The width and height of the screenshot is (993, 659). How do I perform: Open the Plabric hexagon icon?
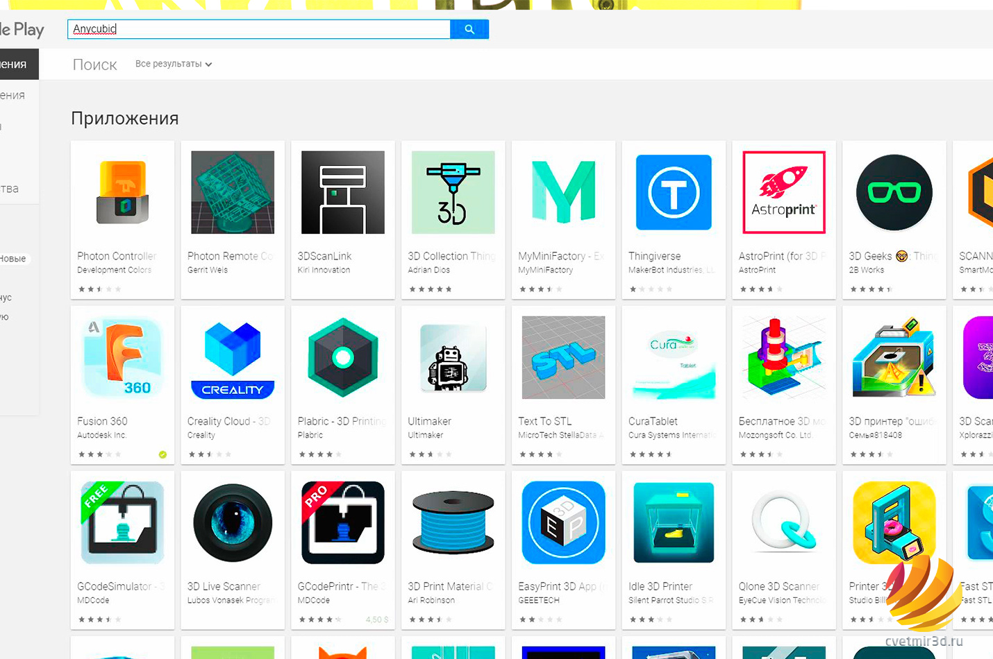click(343, 357)
